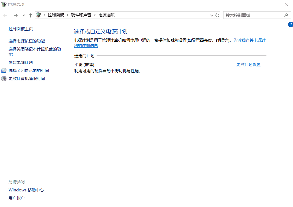
Task: Open 控制面板主页 link
Action: click(21, 29)
